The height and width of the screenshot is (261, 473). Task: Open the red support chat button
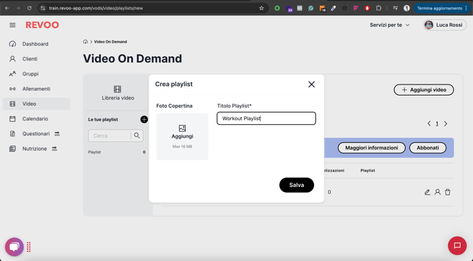click(x=457, y=246)
